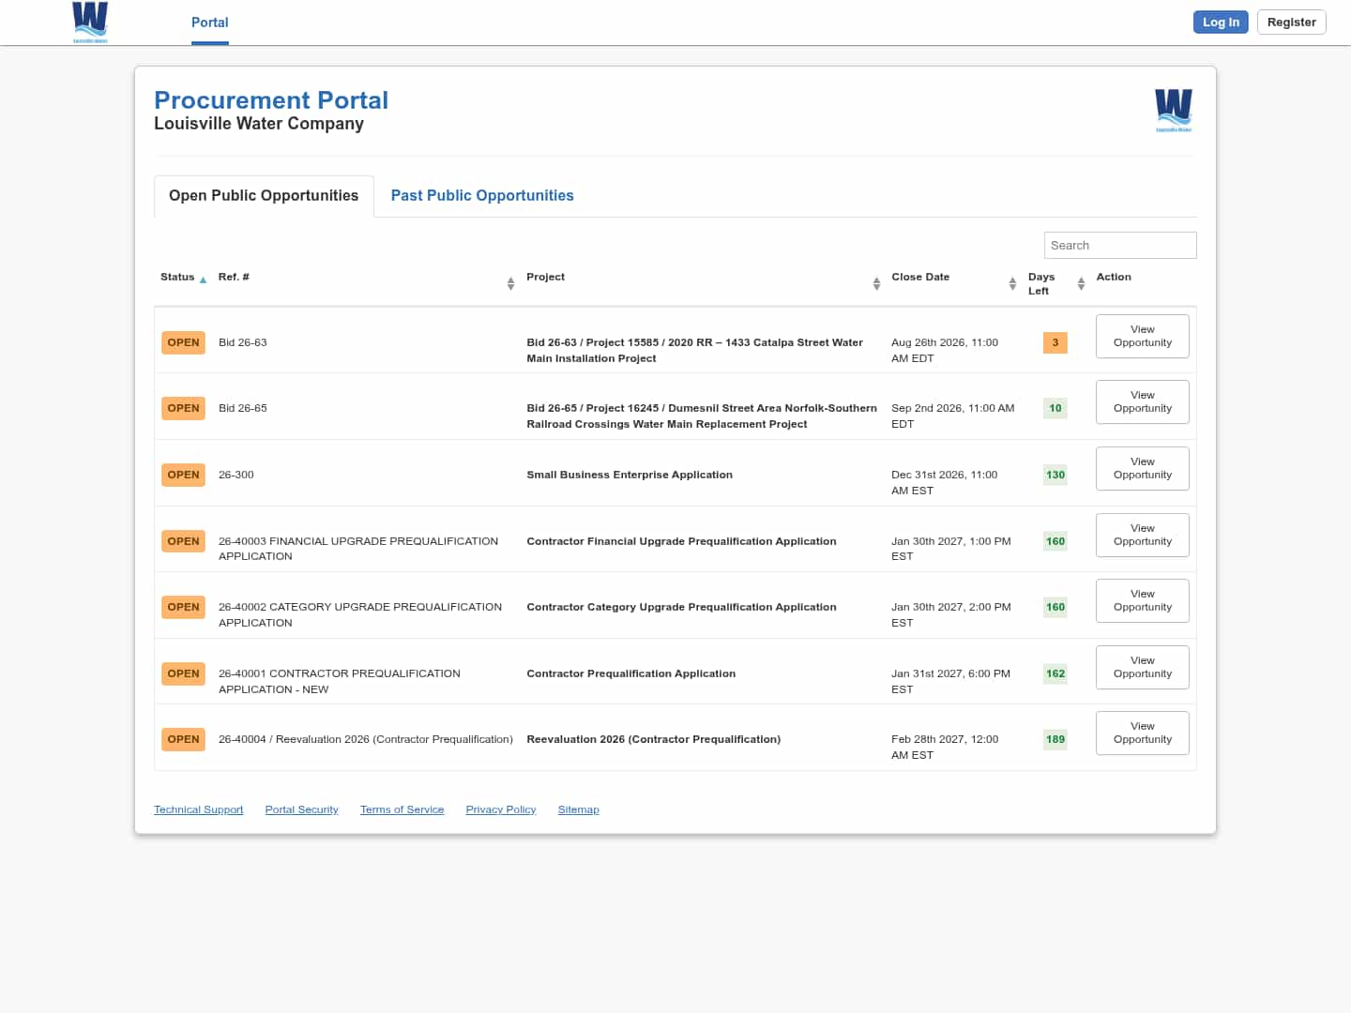Image resolution: width=1351 pixels, height=1013 pixels.
Task: Click close date 'Aug 26th 2026, 11:00 AM EDT'
Action: (945, 350)
